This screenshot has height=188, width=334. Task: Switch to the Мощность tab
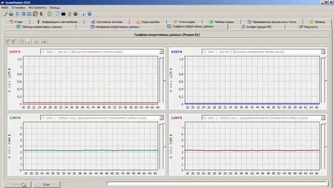(x=308, y=27)
